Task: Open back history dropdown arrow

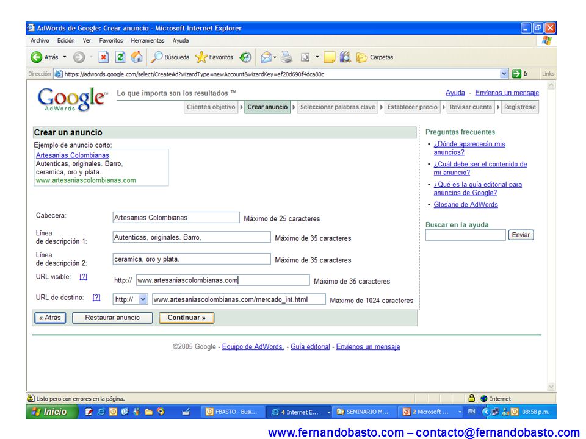Action: tap(65, 57)
